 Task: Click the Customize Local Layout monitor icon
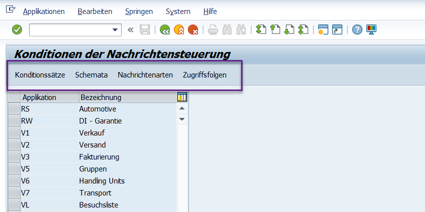tap(371, 29)
